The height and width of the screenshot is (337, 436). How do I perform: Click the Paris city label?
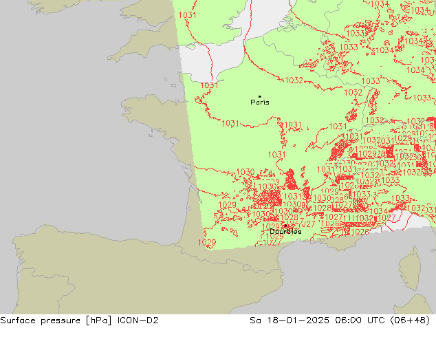[260, 102]
